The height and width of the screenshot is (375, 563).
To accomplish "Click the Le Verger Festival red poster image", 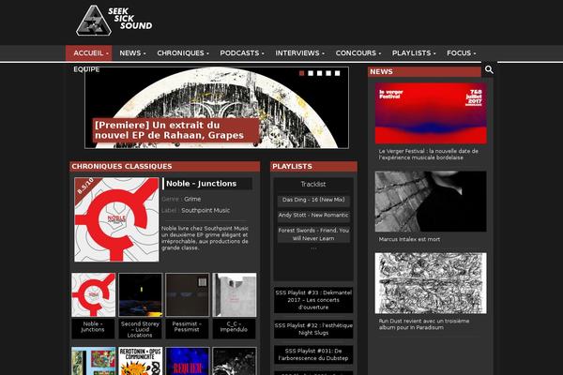I will coord(431,113).
